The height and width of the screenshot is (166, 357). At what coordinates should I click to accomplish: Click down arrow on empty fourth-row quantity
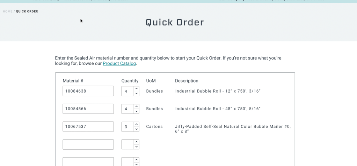click(137, 147)
